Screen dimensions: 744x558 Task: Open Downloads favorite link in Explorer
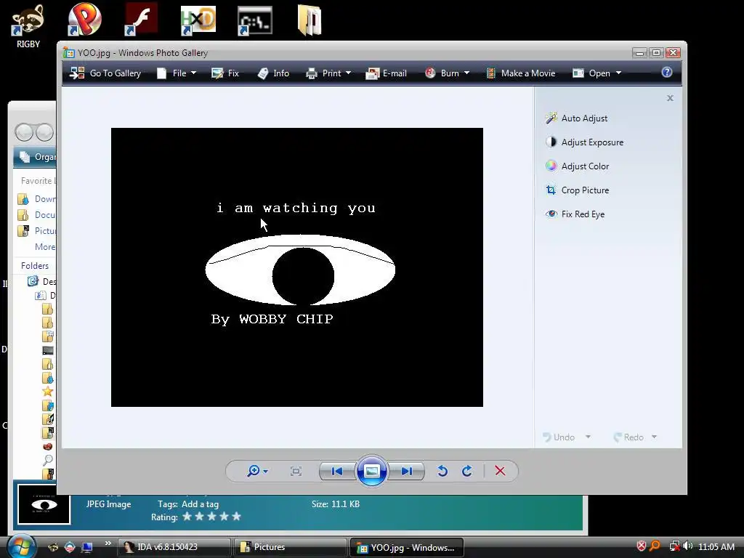coord(36,199)
